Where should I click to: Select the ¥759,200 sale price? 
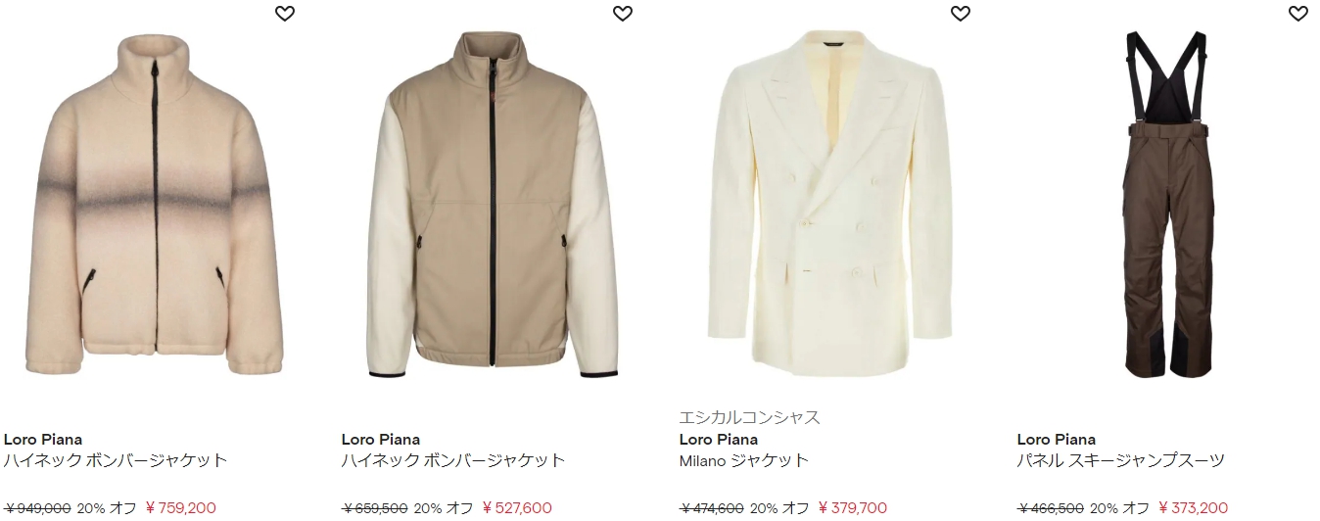180,508
